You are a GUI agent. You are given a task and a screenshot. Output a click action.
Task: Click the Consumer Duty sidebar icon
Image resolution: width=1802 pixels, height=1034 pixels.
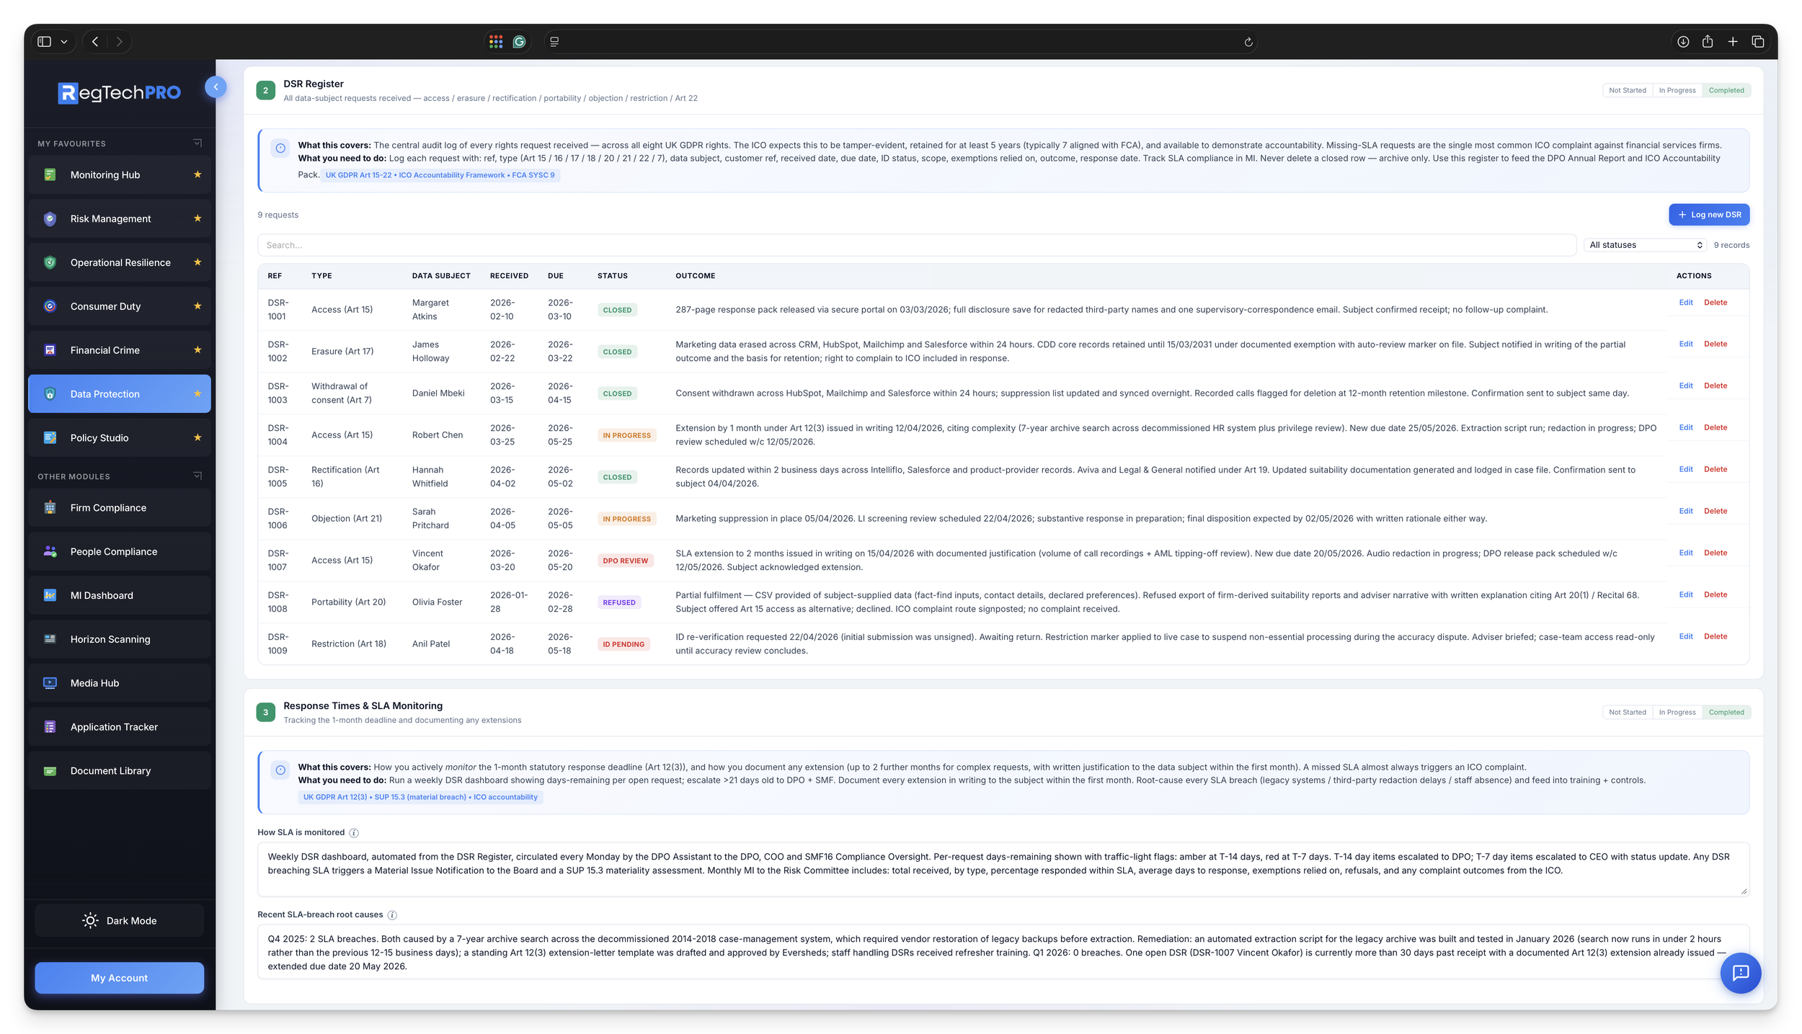50,306
